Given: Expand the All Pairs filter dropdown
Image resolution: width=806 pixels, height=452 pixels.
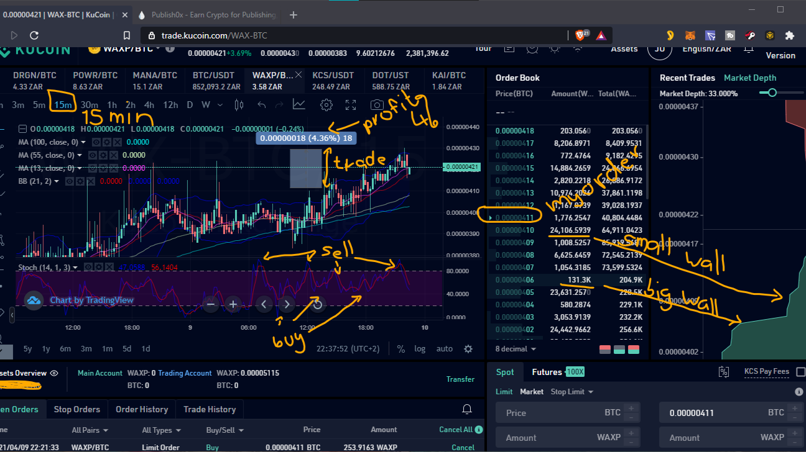Looking at the screenshot, I should pos(90,430).
